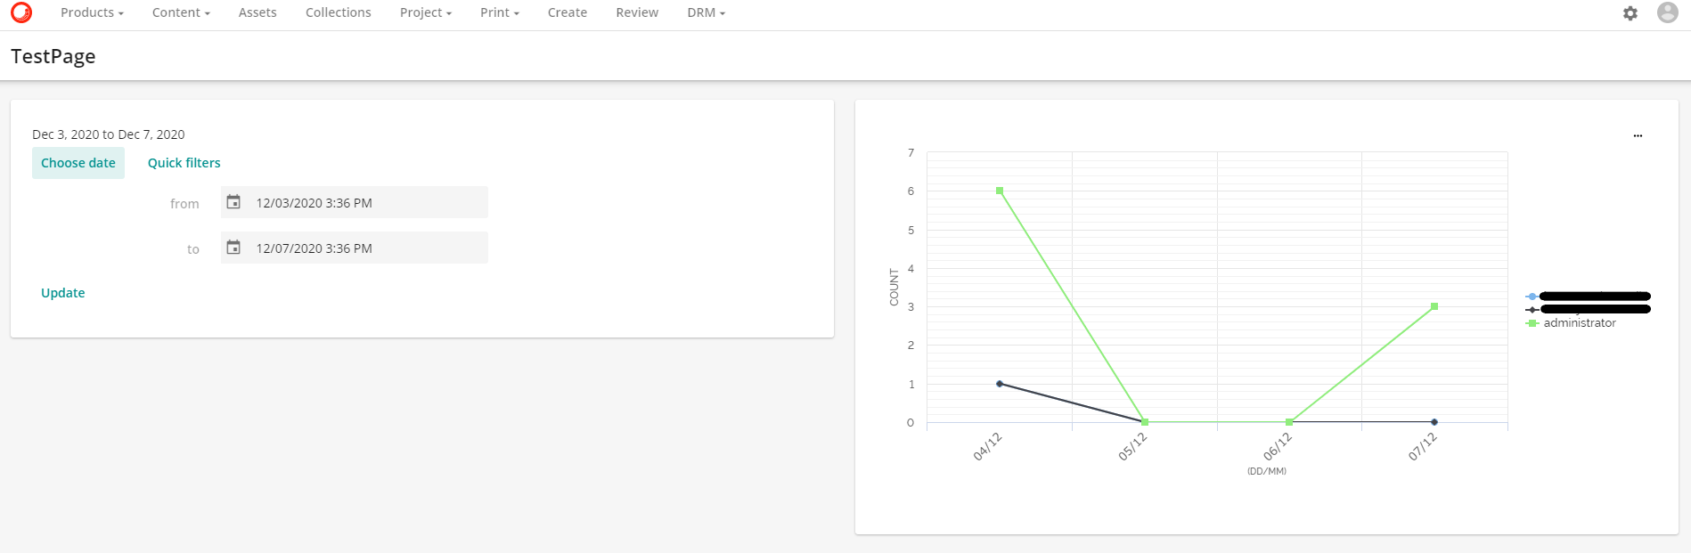Click the Update button
This screenshot has width=1691, height=553.
(63, 293)
